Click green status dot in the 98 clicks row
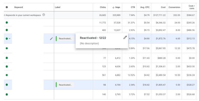The height and width of the screenshot is (101, 199). (7, 84)
